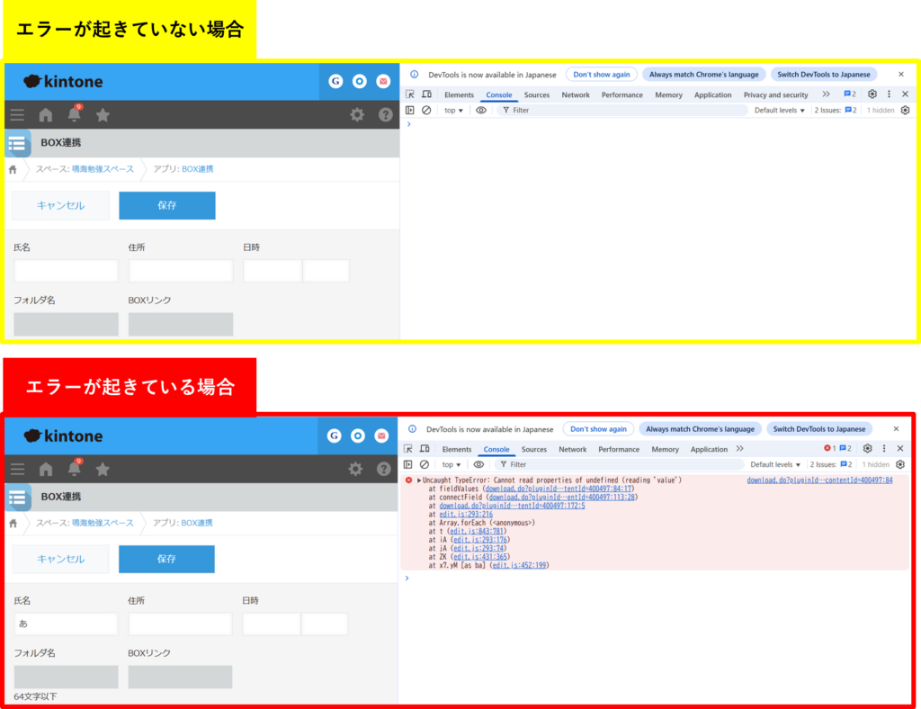921x709 pixels.
Task: Click the edit.js:843:781 stack trace link
Action: pos(478,531)
